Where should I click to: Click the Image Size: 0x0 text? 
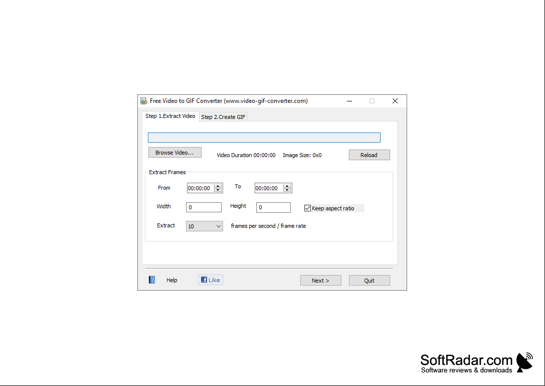tap(302, 155)
